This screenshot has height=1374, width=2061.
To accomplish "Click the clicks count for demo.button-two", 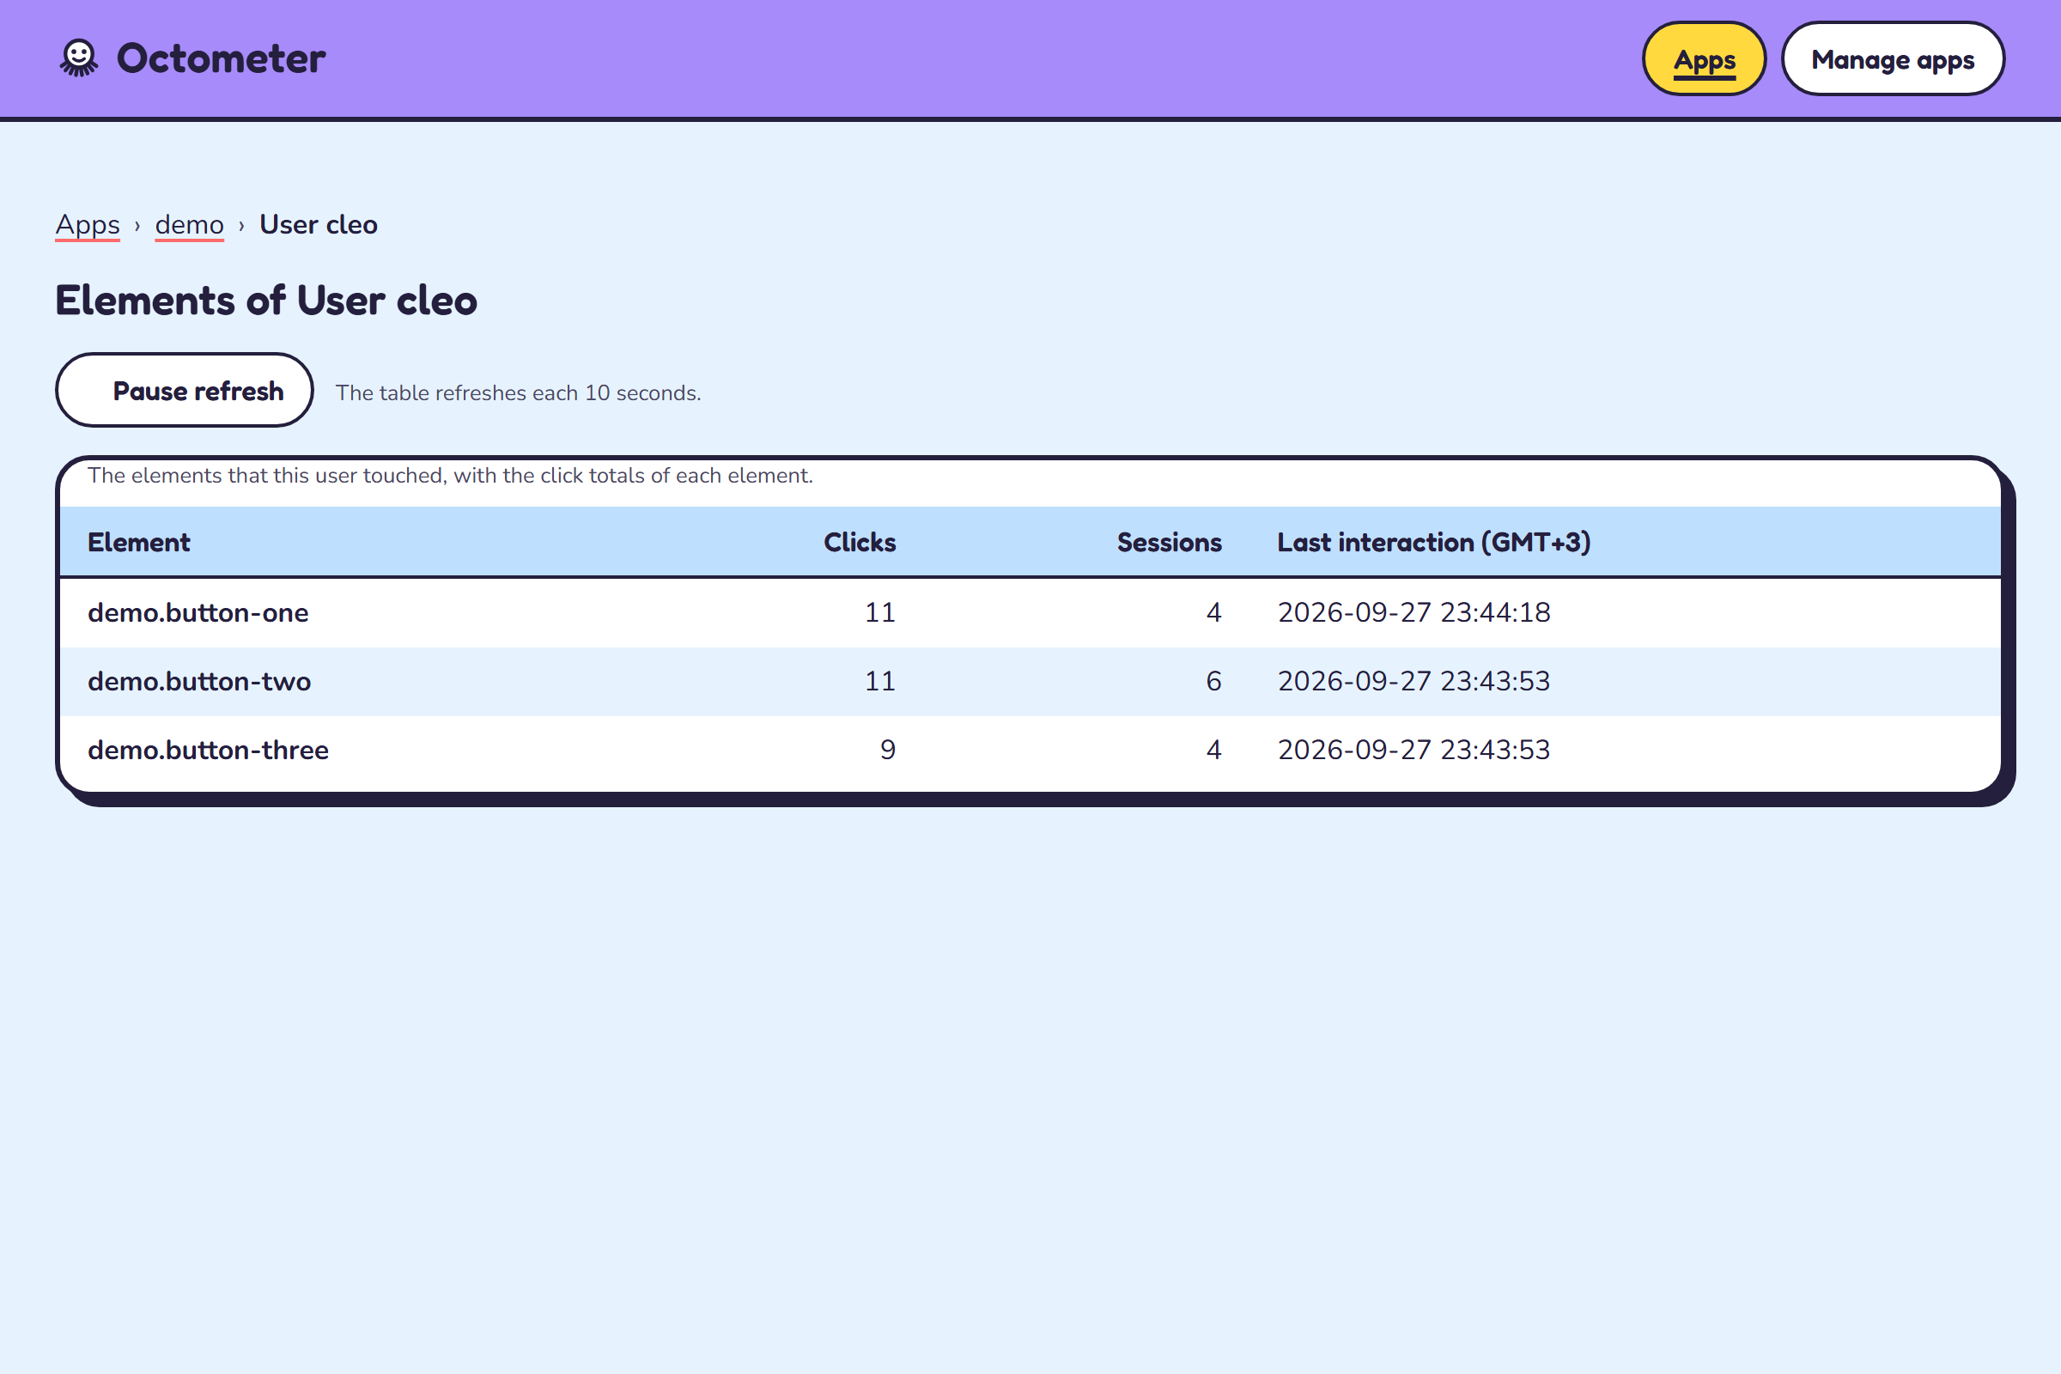I will click(x=879, y=681).
